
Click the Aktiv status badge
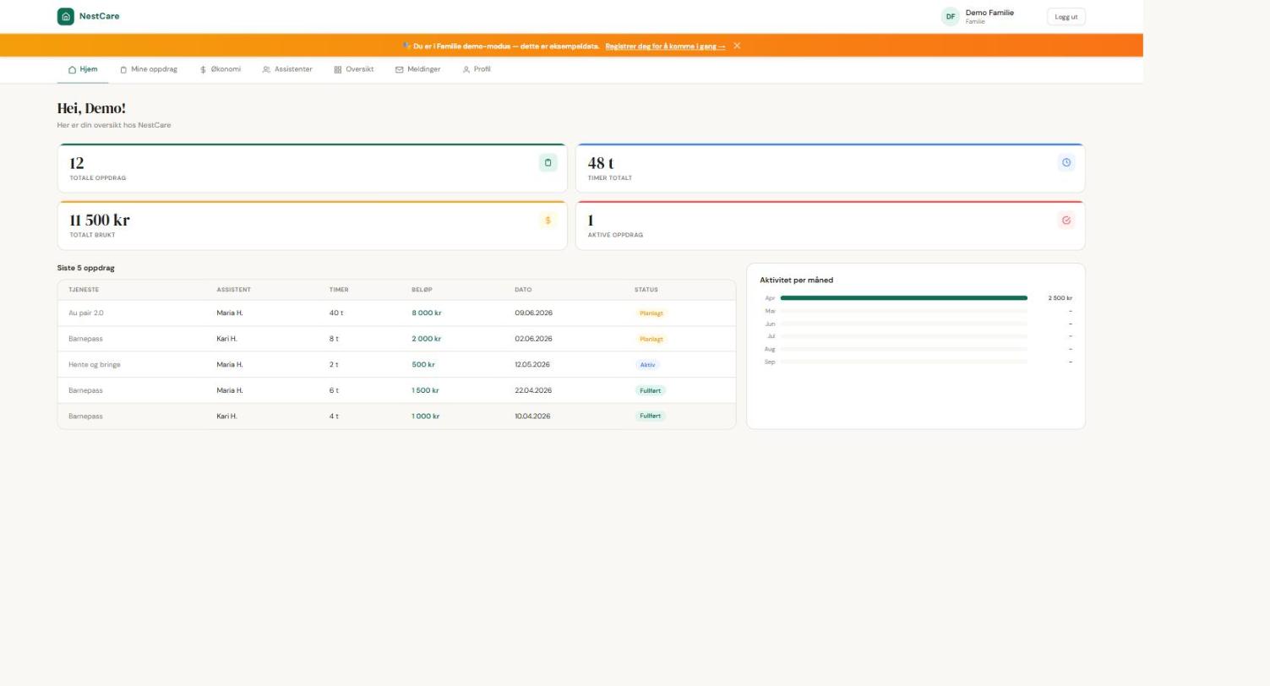point(647,365)
